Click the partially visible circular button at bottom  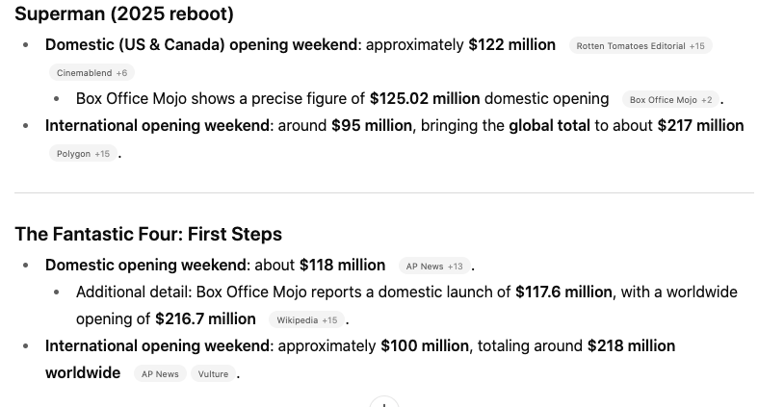(383, 403)
